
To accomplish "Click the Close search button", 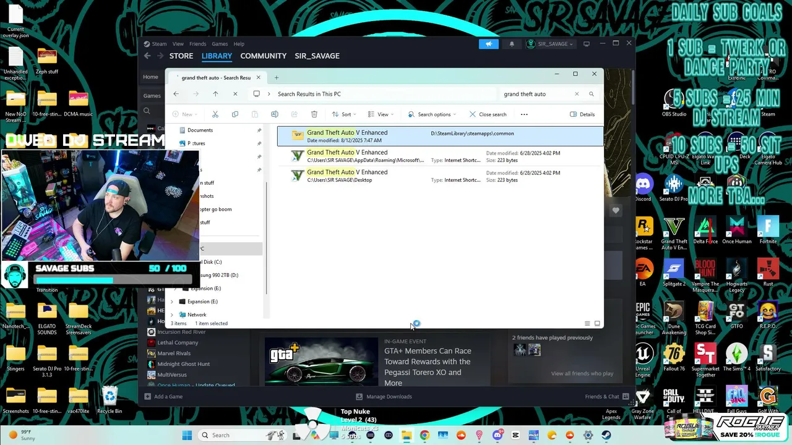I will pyautogui.click(x=488, y=114).
